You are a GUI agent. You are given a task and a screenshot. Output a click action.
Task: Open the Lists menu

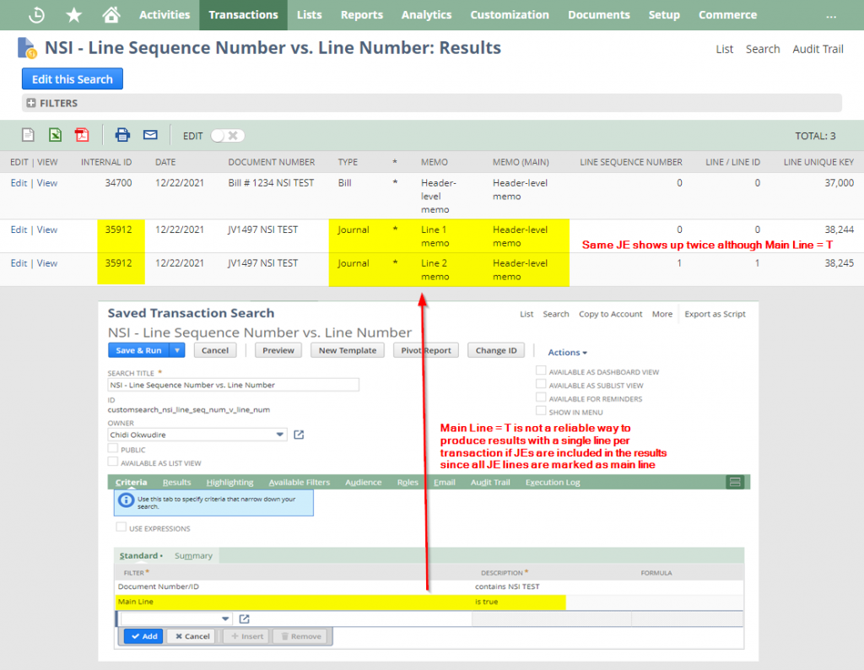coord(309,15)
